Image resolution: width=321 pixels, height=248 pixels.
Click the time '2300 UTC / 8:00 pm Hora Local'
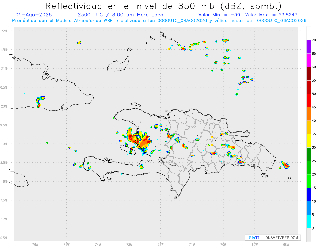pyautogui.click(x=121, y=15)
